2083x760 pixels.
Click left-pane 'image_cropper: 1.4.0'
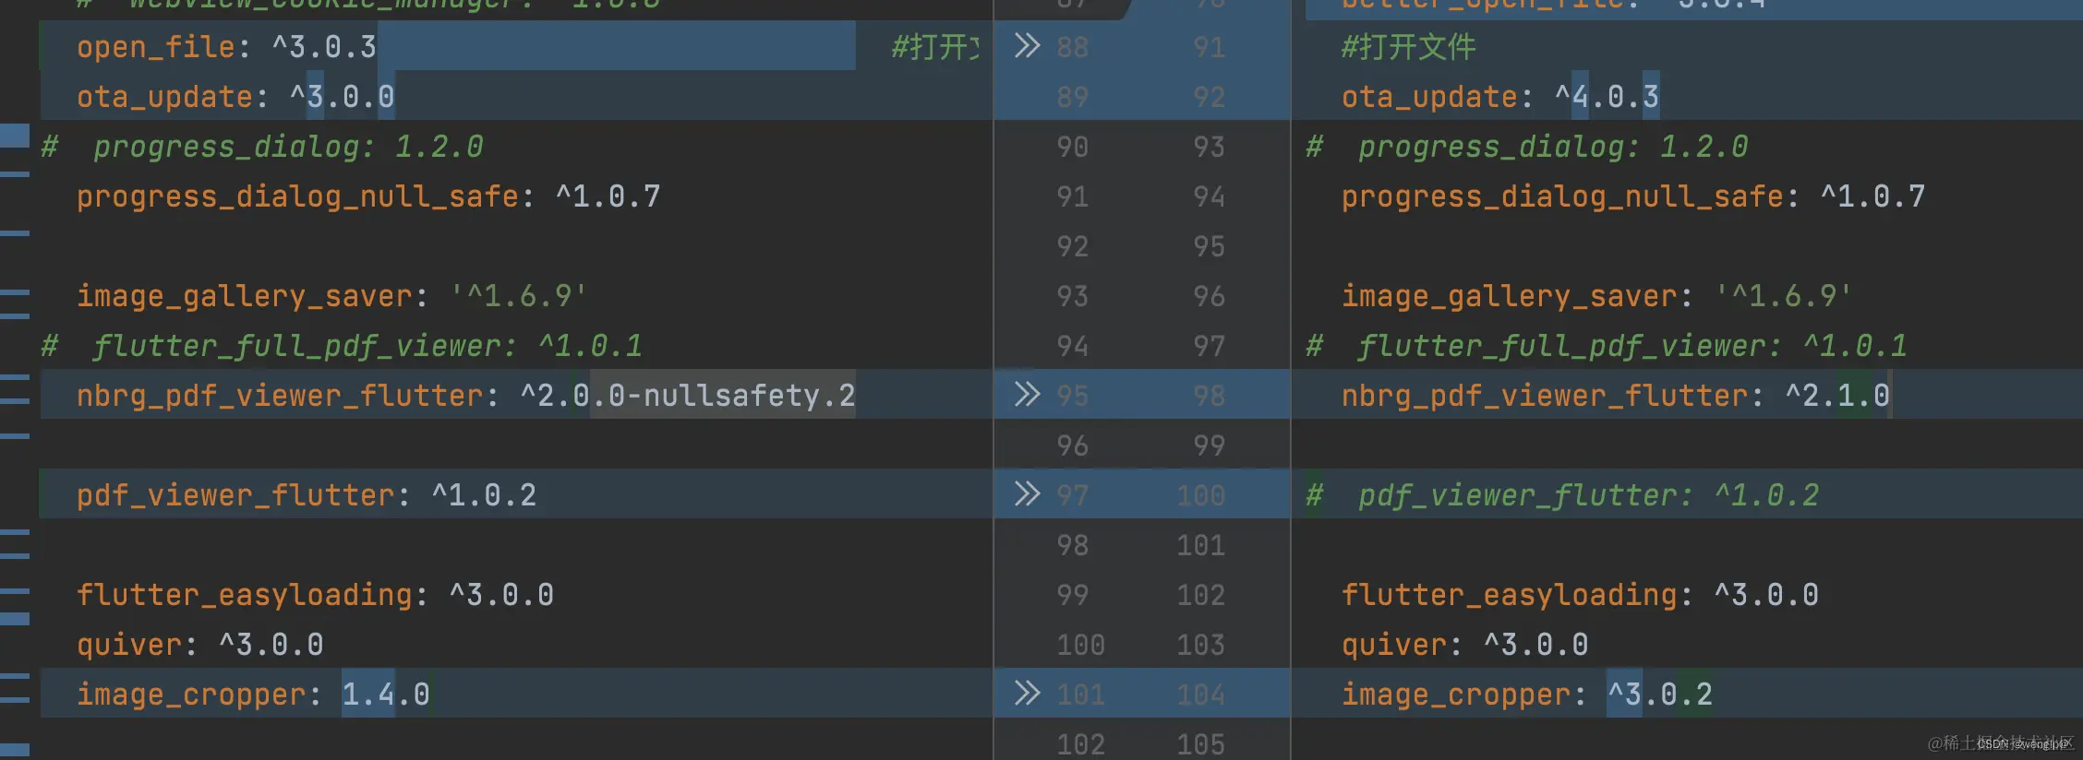(x=253, y=695)
